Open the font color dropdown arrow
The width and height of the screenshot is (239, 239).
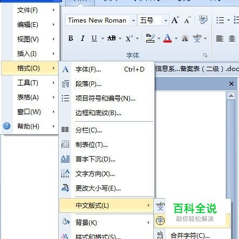(176, 38)
